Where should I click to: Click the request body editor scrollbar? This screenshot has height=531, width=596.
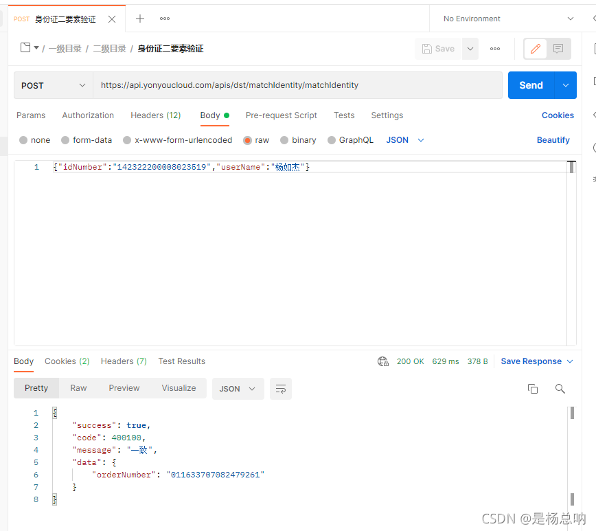click(571, 168)
